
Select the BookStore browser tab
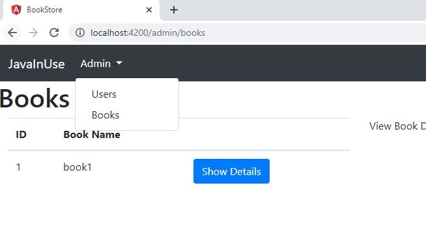coord(81,10)
